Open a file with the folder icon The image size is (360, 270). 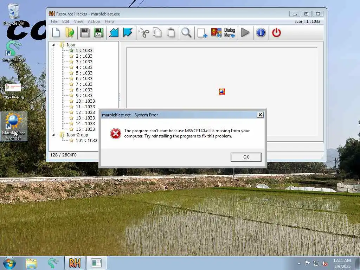coord(70,33)
